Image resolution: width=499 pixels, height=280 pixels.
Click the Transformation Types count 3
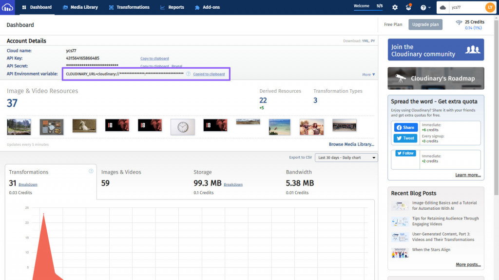click(x=315, y=100)
